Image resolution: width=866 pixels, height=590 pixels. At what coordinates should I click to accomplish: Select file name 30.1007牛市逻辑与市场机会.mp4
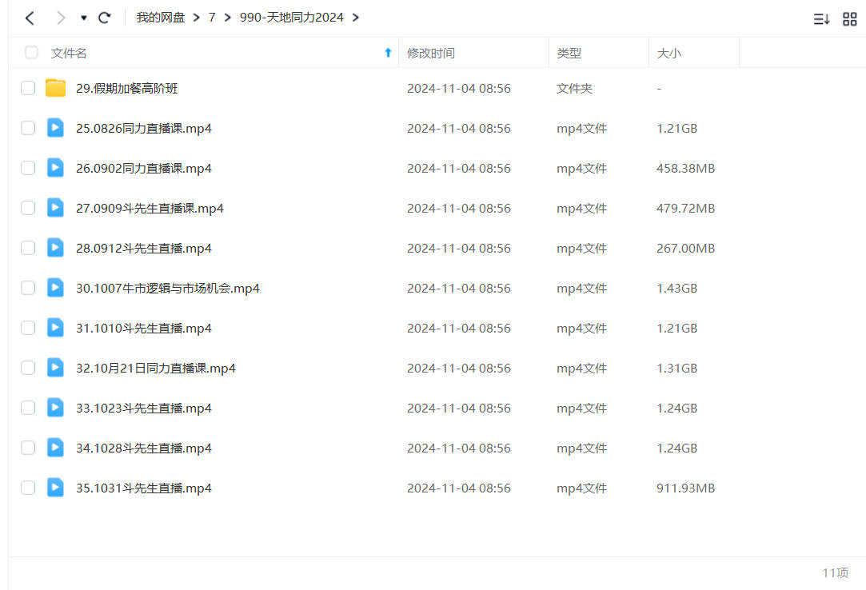[167, 289]
